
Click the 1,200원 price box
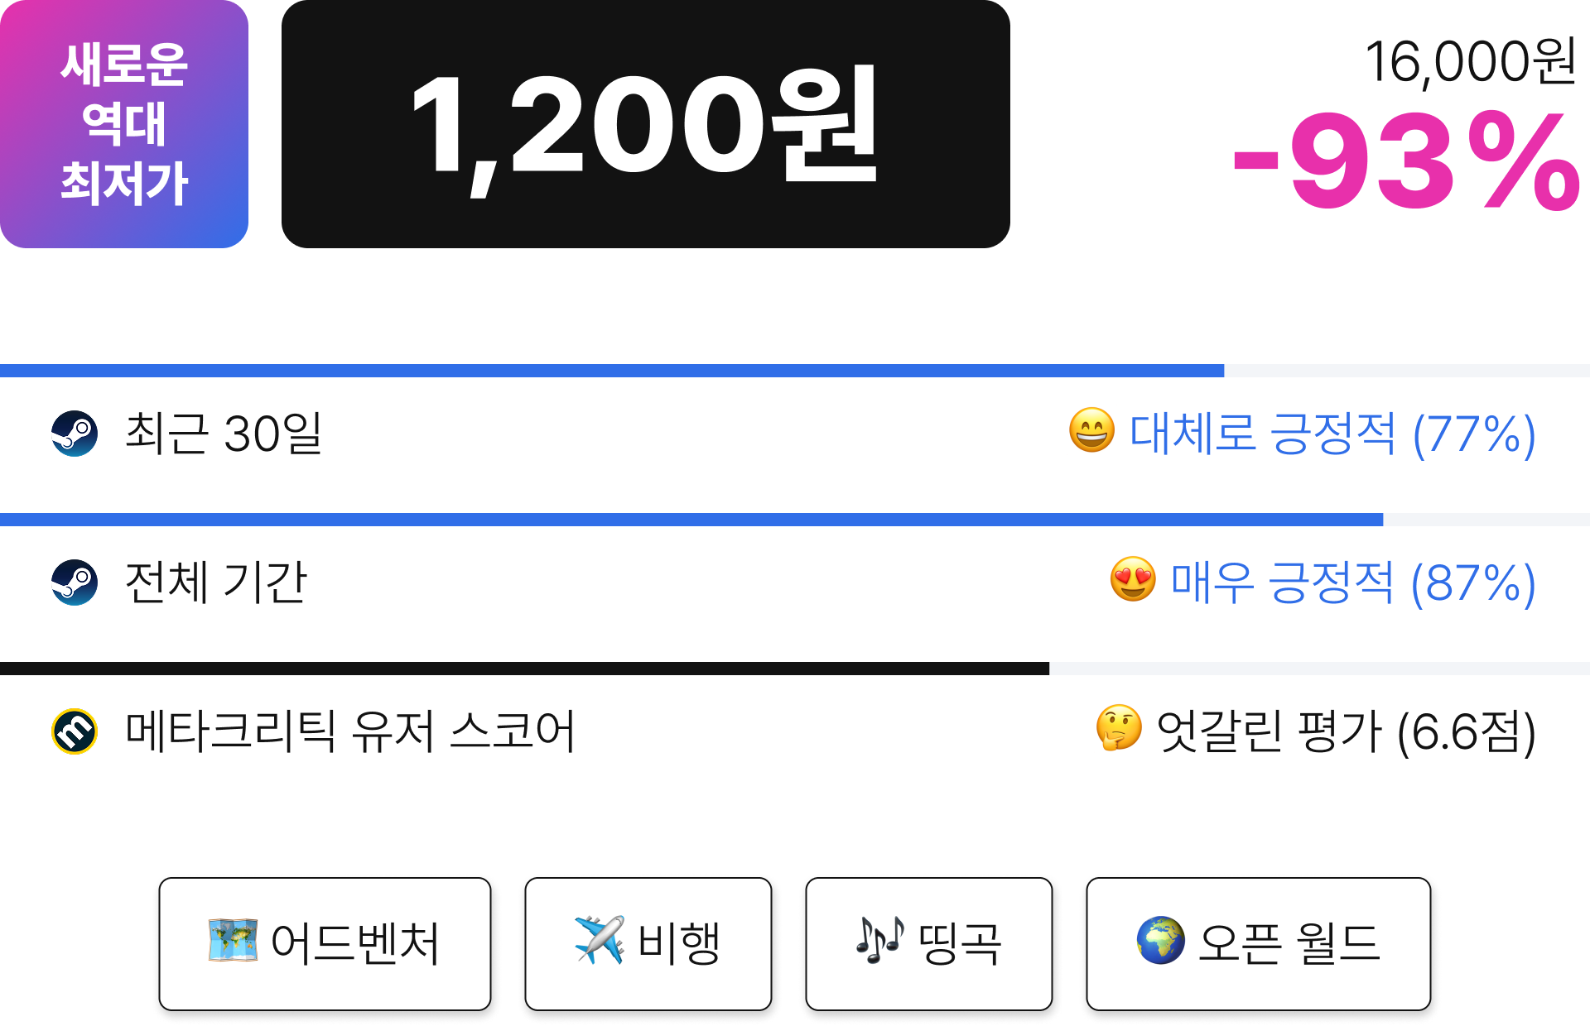646,124
